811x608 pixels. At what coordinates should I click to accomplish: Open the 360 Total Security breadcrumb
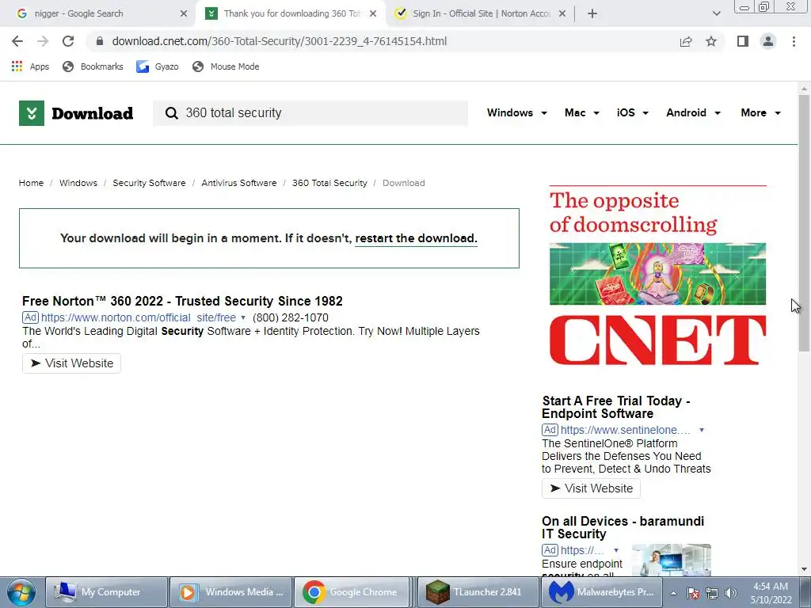tap(329, 183)
